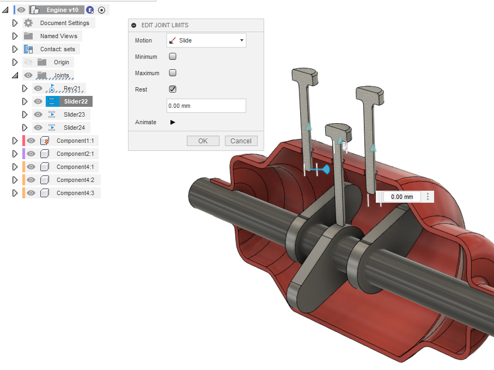Click the Slider23 joint icon
This screenshot has width=494, height=370.
(x=52, y=114)
